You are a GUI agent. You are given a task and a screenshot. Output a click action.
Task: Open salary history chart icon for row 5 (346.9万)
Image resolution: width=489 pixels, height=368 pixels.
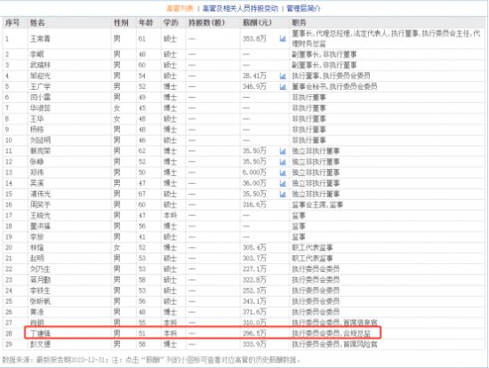point(283,86)
